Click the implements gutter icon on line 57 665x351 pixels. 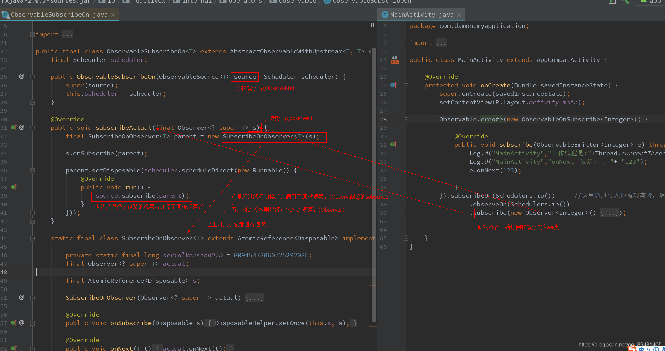tap(14, 323)
